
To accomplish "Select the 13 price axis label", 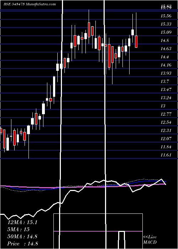I will coord(163,106).
